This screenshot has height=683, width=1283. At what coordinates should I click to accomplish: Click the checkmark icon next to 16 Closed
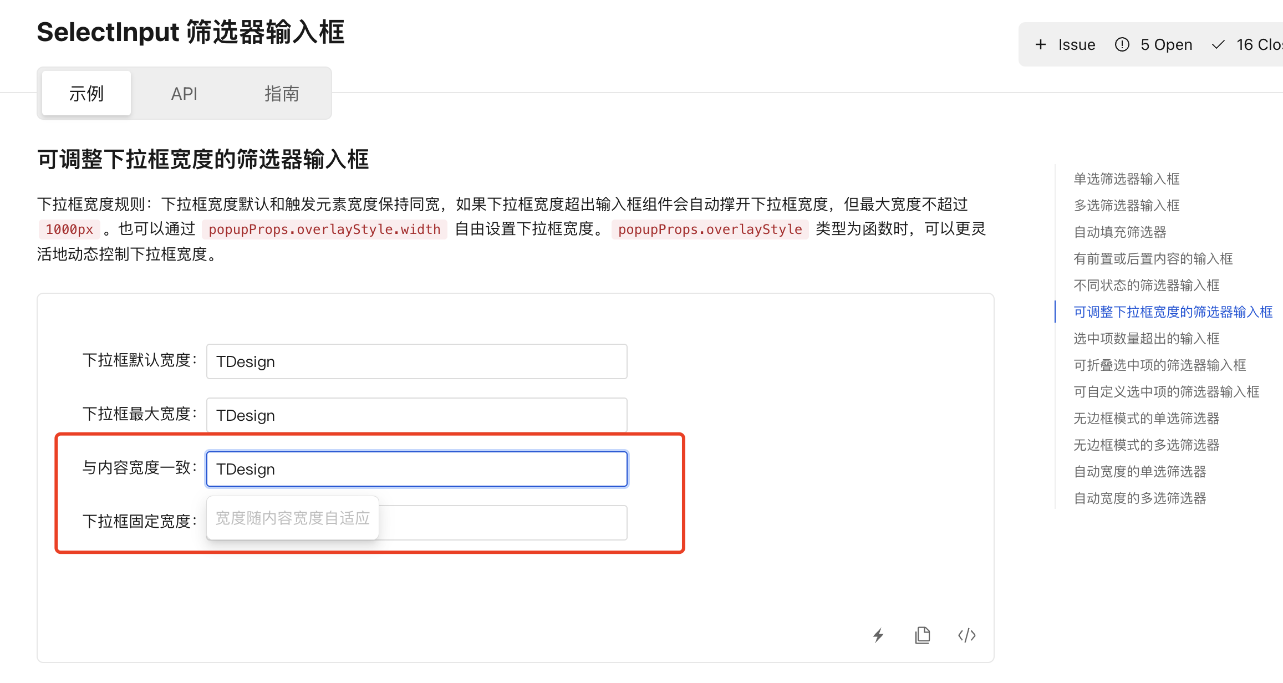click(x=1218, y=44)
